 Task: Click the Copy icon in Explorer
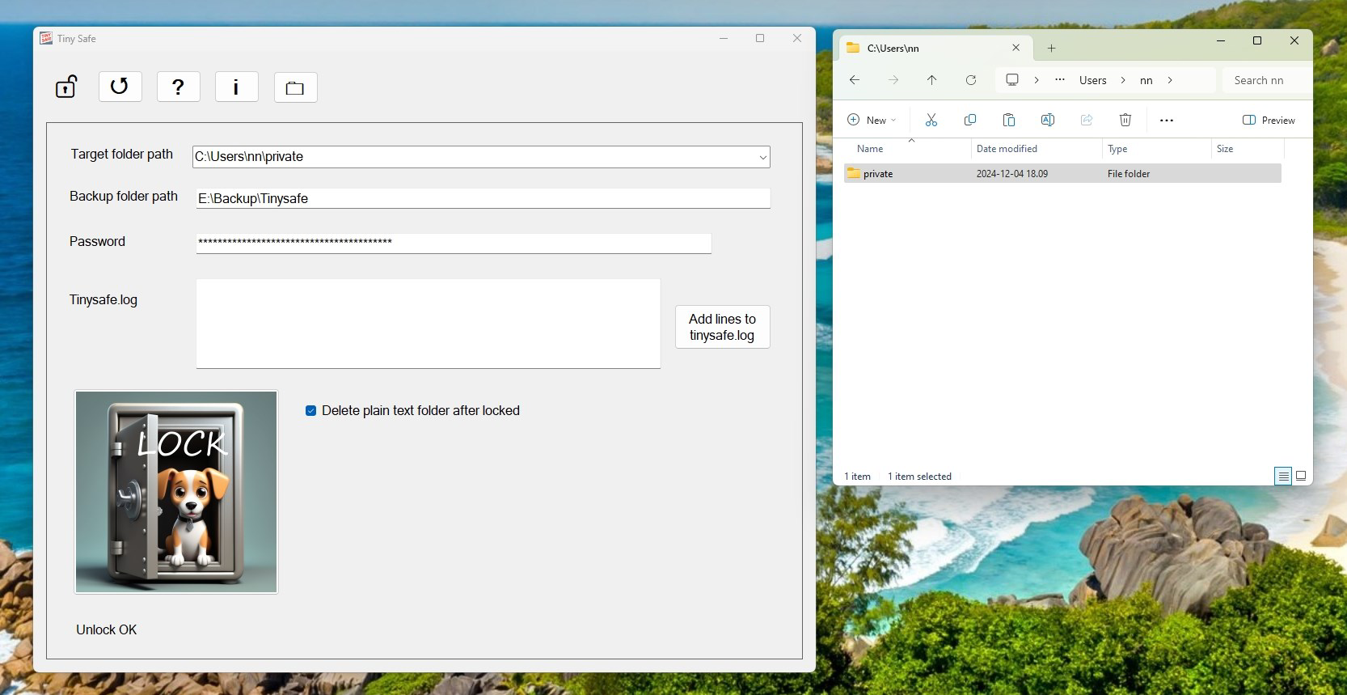[x=970, y=120]
